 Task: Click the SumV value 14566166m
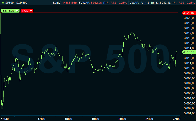[x=70, y=3]
